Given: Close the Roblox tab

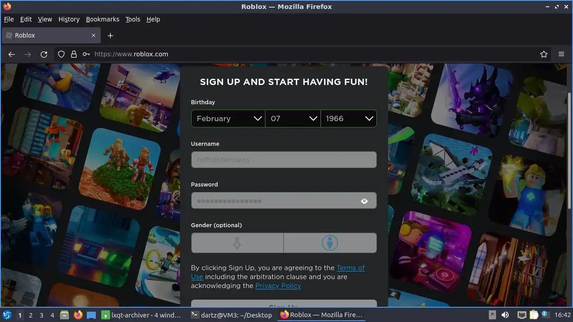Looking at the screenshot, I should pos(94,35).
